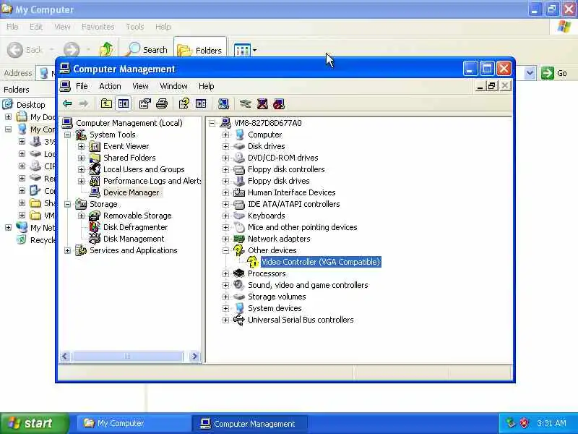Toggle the Show/Hide Action Pane icon

201,103
